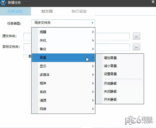This screenshot has height=128, width=156.
Task: Expand the 显示 submenu
Action: (x=63, y=66)
